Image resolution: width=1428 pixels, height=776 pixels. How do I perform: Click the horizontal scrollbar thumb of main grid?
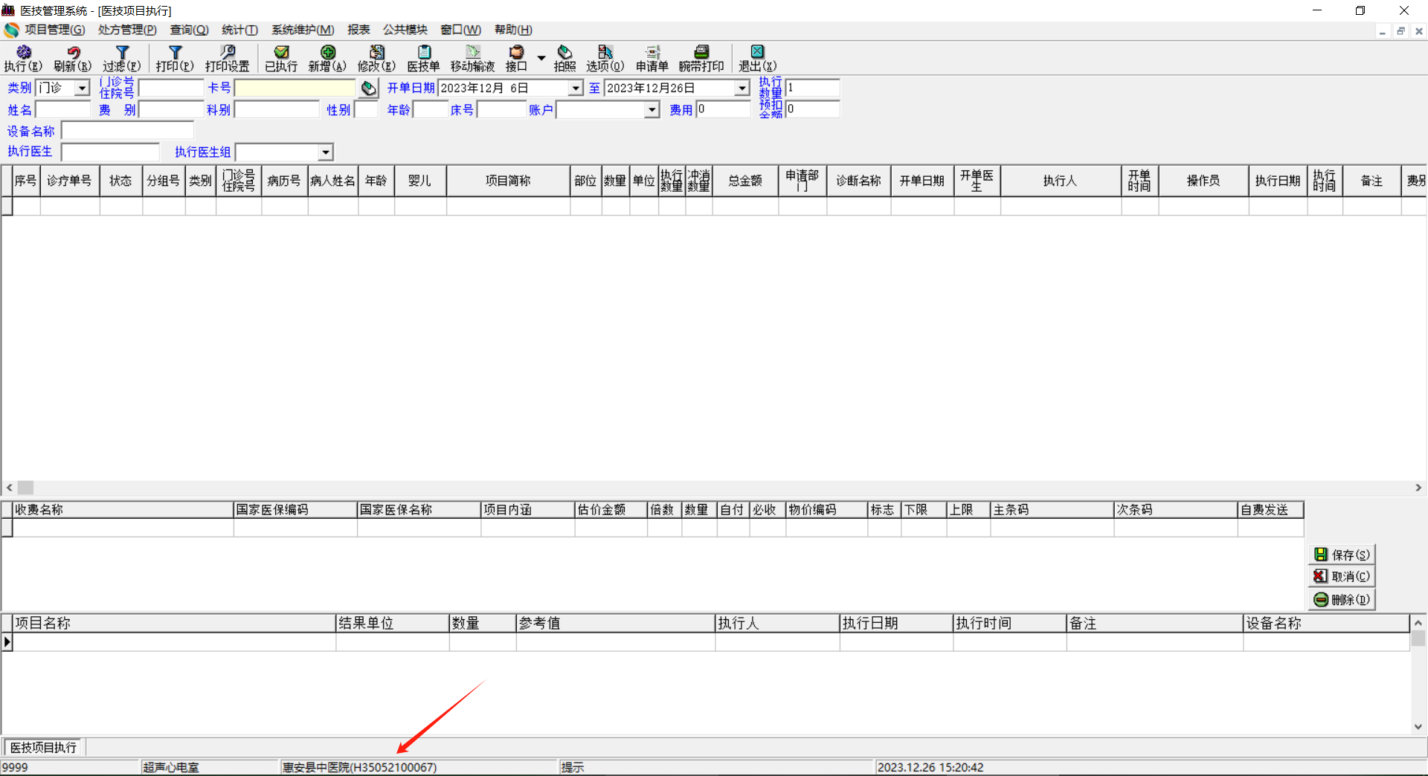(26, 488)
